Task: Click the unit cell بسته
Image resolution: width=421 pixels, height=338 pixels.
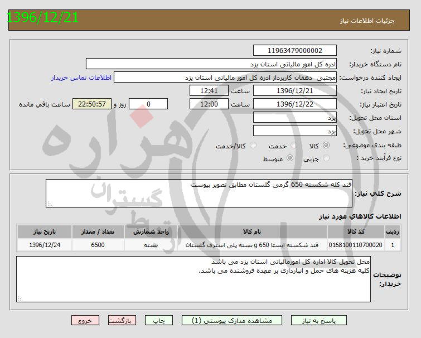Action: [x=151, y=245]
